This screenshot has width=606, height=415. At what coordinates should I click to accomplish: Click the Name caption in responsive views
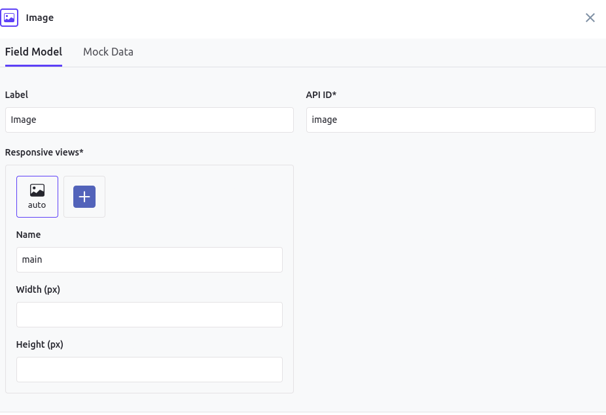[x=28, y=235]
